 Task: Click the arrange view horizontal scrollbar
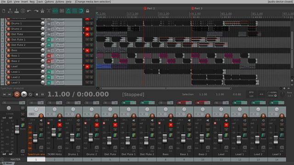[x=165, y=88]
